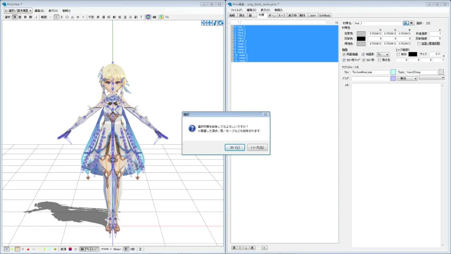Toggle bone (骨) selection in PmxView toolbar
This screenshot has width=451, height=254.
(x=25, y=17)
